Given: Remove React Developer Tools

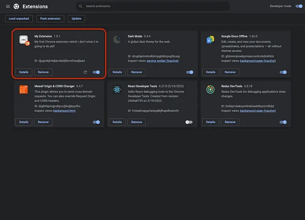Looking at the screenshot, I should pos(136,122).
